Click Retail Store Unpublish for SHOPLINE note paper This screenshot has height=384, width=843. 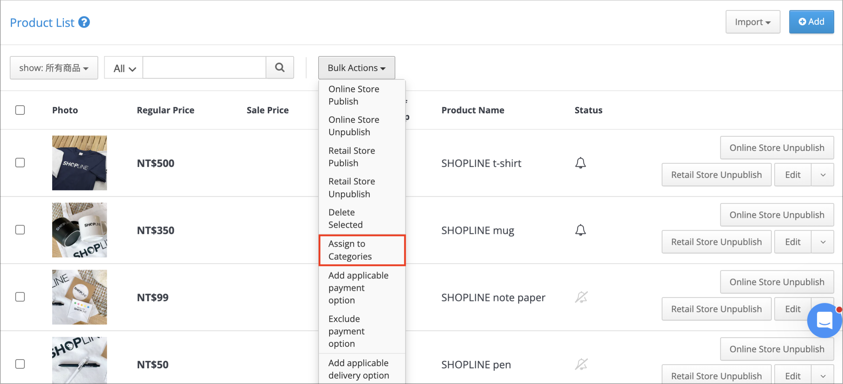[x=716, y=309]
